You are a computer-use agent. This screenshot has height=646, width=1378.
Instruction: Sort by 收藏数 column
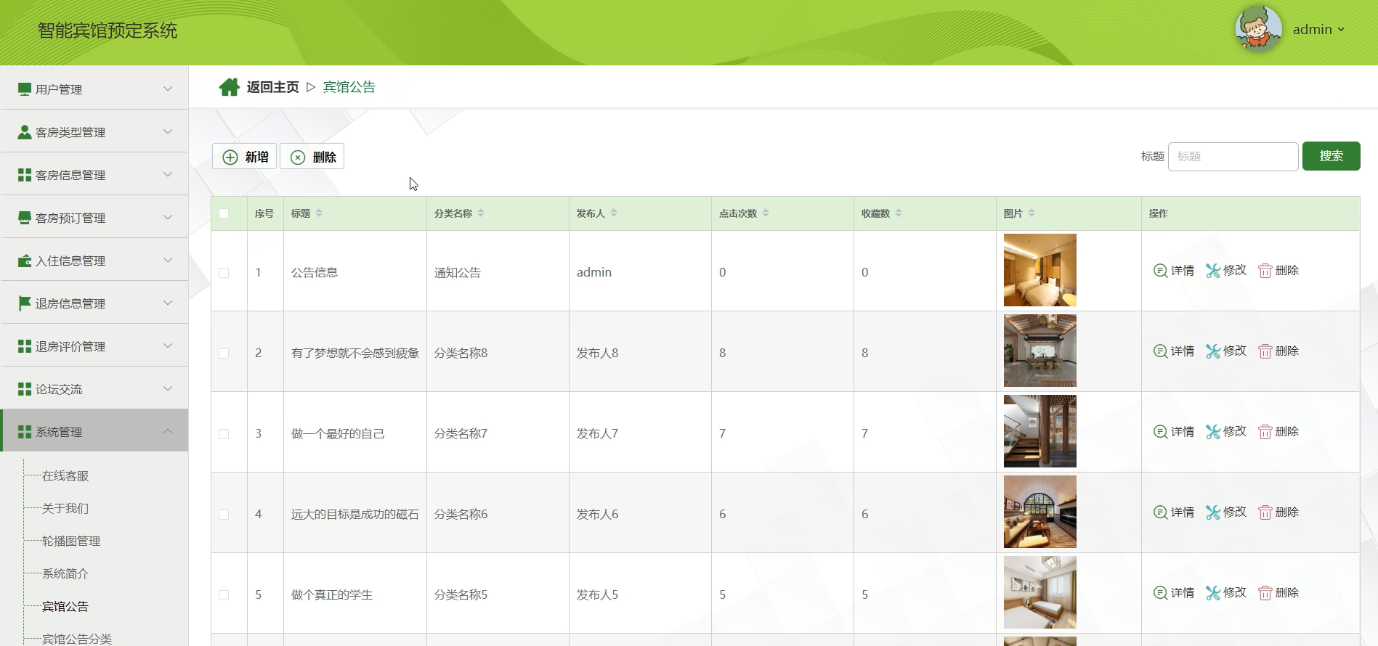(x=899, y=213)
